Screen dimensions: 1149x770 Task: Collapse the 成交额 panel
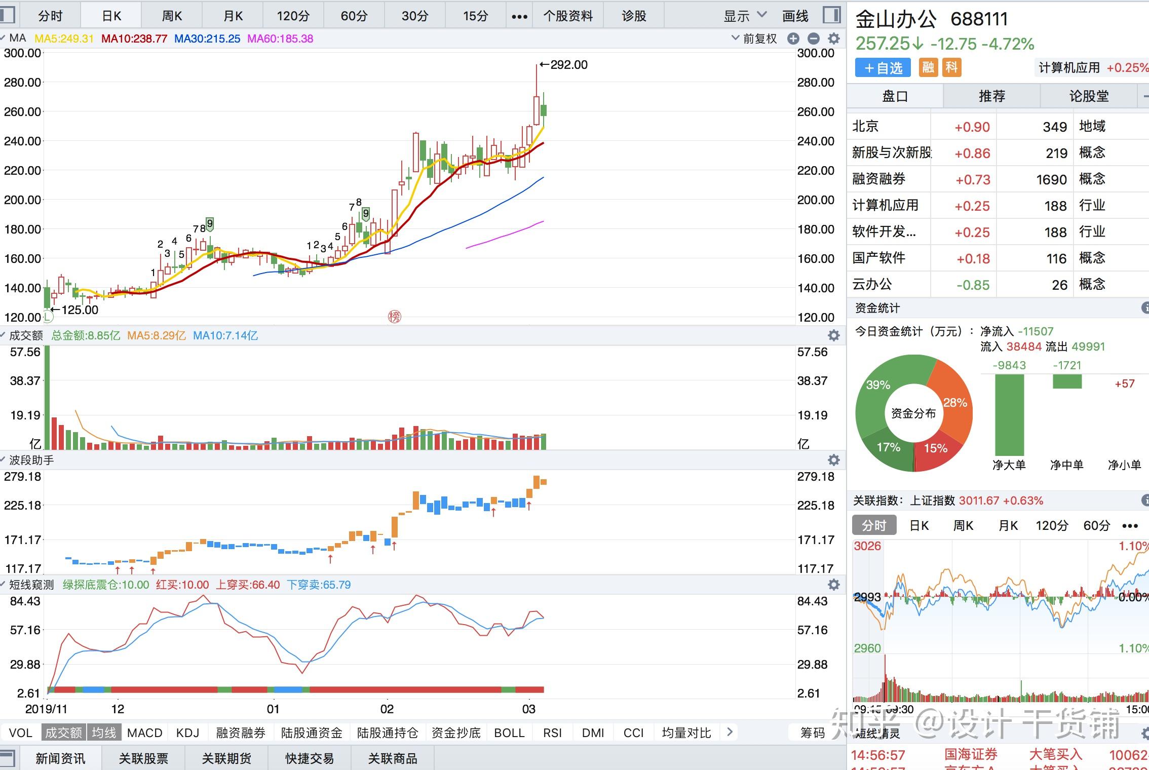(x=3, y=335)
